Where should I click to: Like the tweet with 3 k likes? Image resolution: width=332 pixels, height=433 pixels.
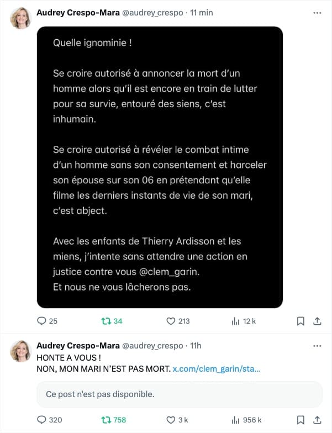171,420
